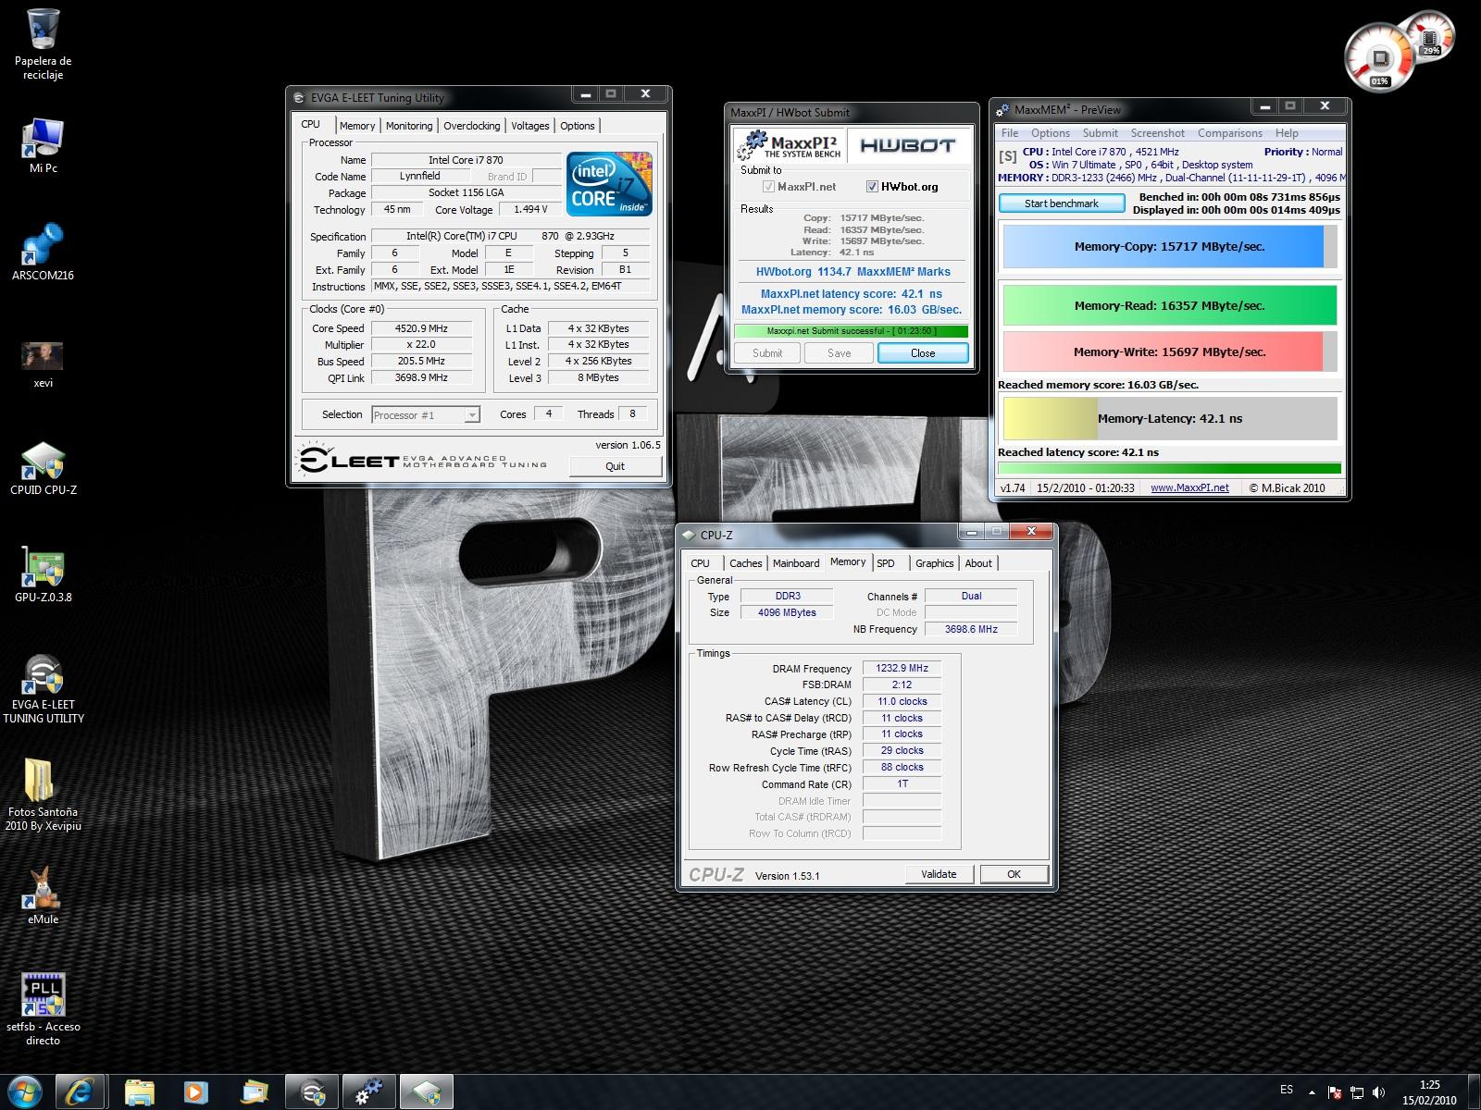Open Windows Explorer folder on taskbar

tap(140, 1091)
